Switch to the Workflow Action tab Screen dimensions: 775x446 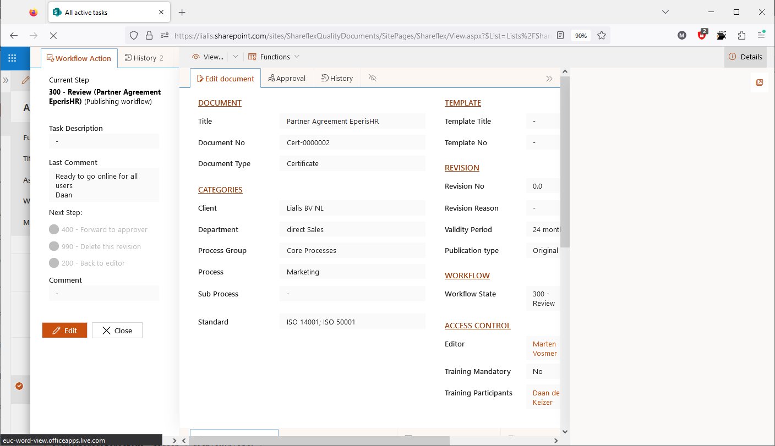(x=79, y=58)
